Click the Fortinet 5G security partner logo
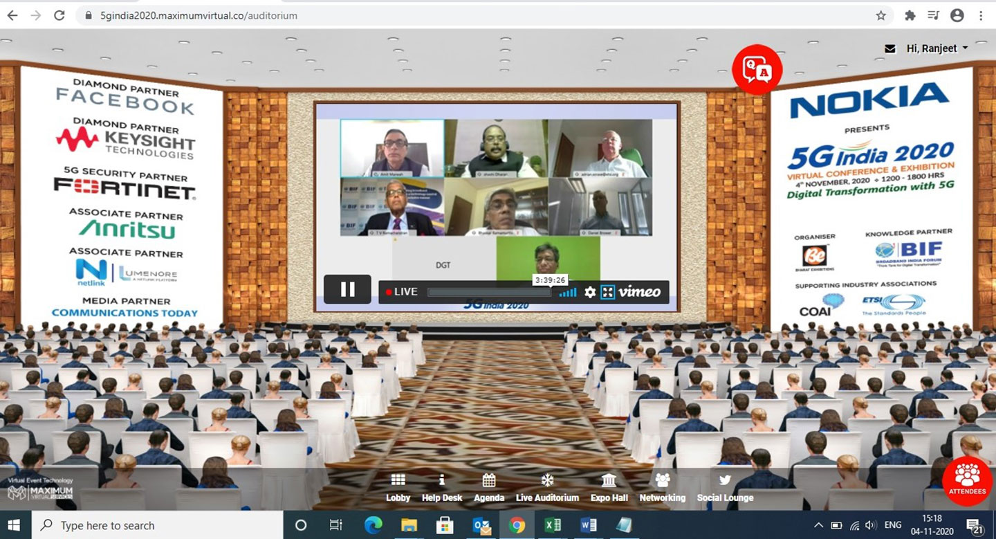This screenshot has height=539, width=996. (125, 187)
